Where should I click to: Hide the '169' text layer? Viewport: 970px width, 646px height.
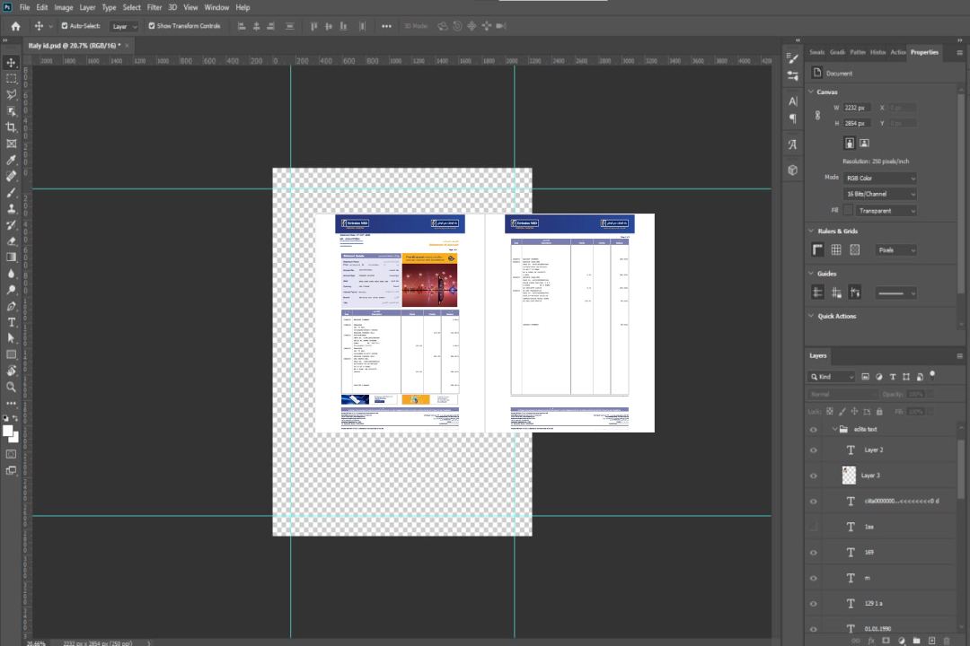pyautogui.click(x=814, y=553)
